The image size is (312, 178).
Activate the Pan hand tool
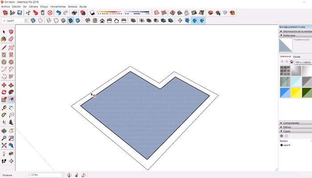(11, 131)
